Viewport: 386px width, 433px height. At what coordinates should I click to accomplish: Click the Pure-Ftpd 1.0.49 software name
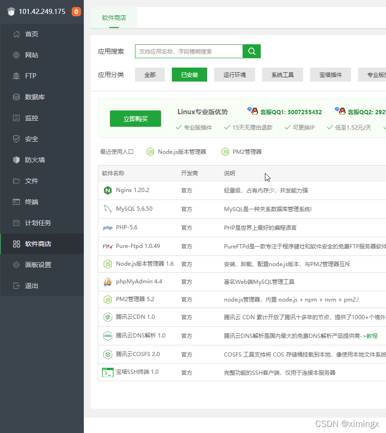pos(138,246)
